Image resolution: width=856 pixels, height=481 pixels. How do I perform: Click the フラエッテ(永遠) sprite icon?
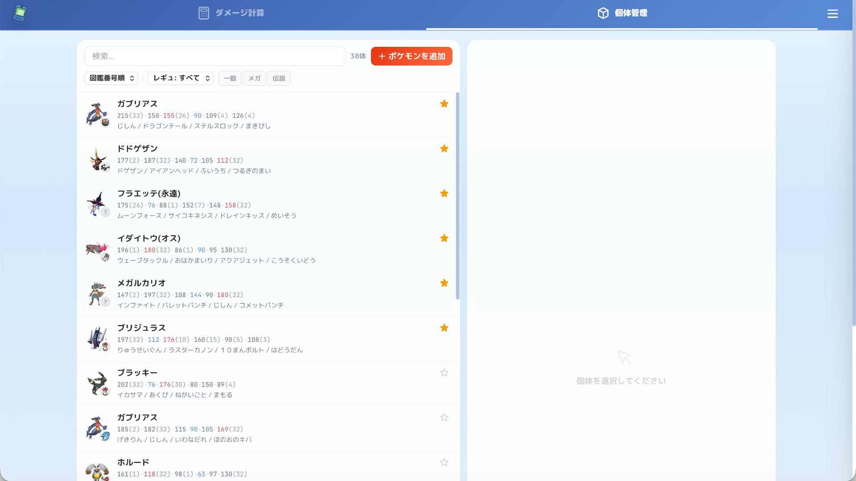point(97,204)
